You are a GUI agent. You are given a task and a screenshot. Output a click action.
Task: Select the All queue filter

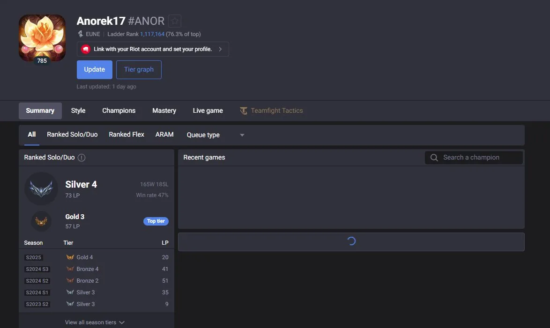point(31,135)
